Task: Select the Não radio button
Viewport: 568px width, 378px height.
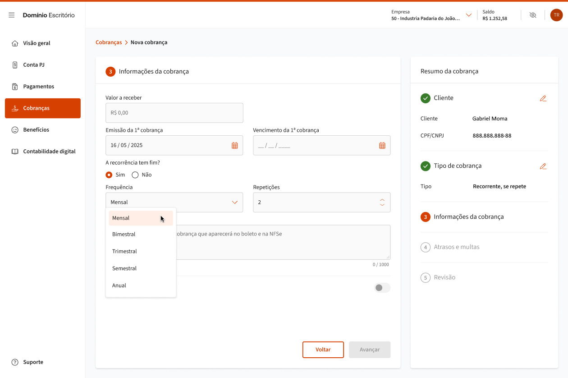Action: pyautogui.click(x=135, y=175)
